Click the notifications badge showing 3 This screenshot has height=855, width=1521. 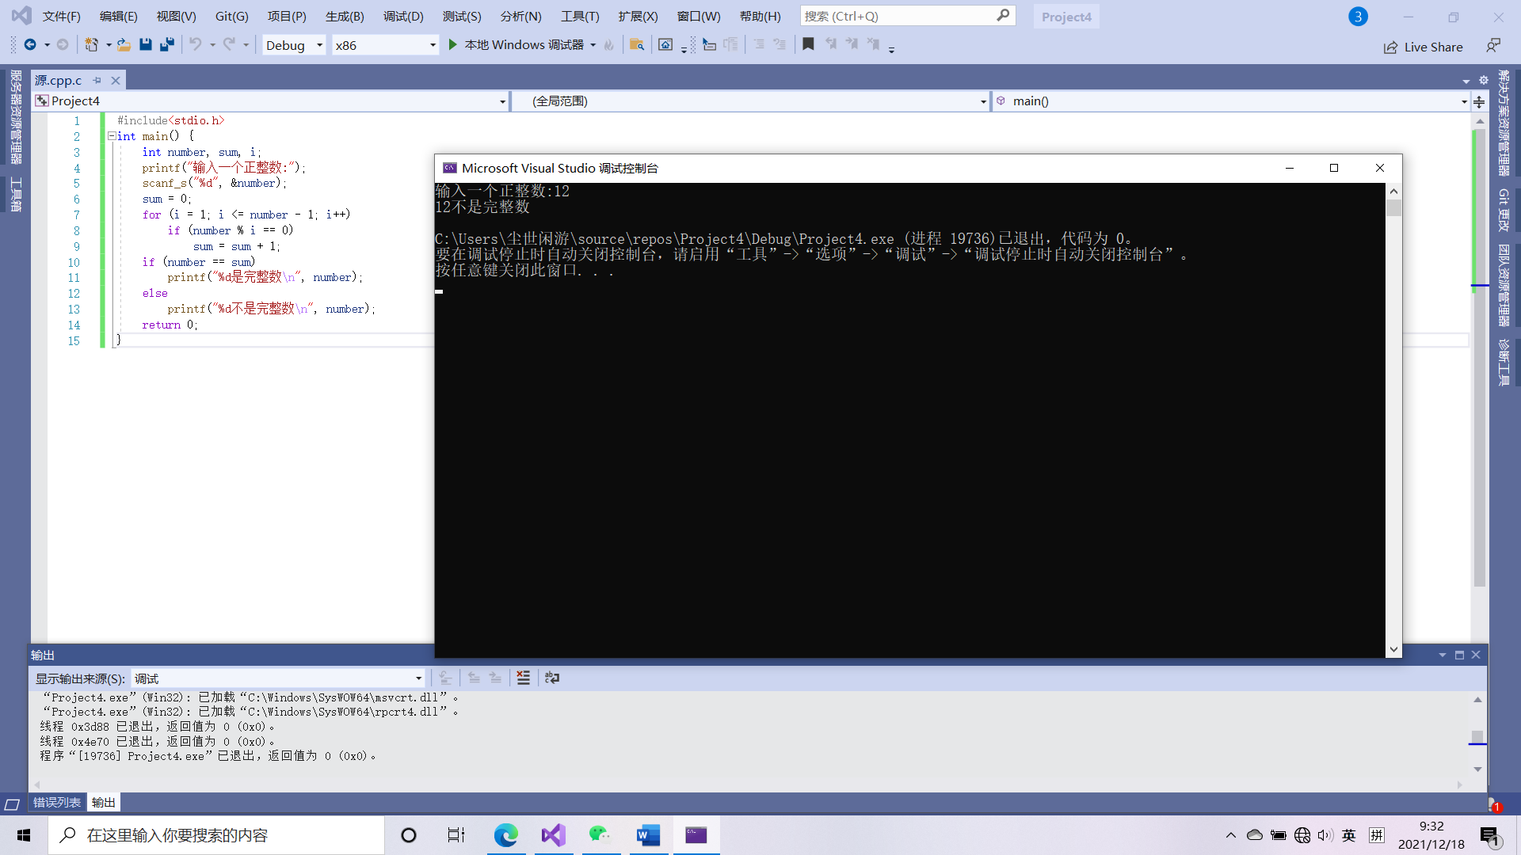coord(1358,17)
